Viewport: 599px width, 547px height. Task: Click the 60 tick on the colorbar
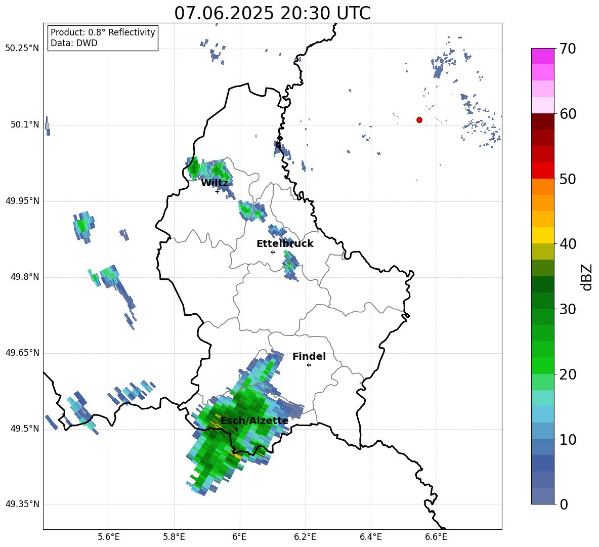[x=567, y=114]
